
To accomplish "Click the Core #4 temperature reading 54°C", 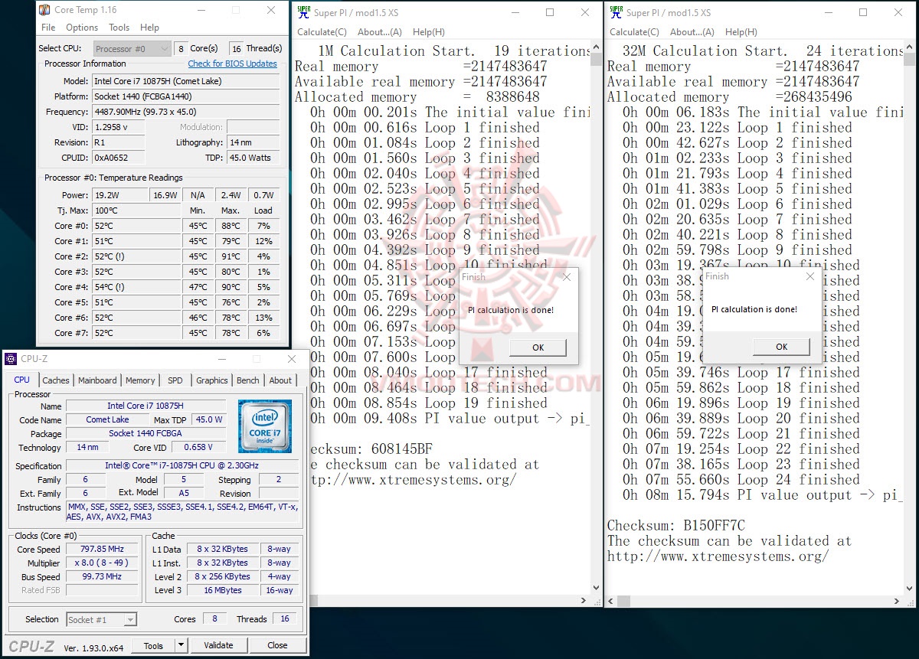I will pyautogui.click(x=138, y=287).
